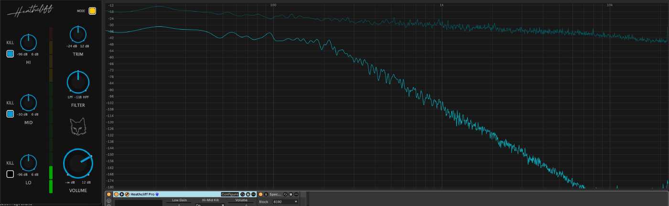Open the Block size 8192 dropdown
Image resolution: width=669 pixels, height=206 pixels.
pyautogui.click(x=285, y=202)
